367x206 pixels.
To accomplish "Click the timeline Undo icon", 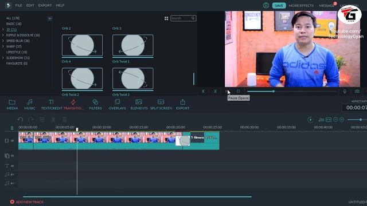I will pos(21,120).
